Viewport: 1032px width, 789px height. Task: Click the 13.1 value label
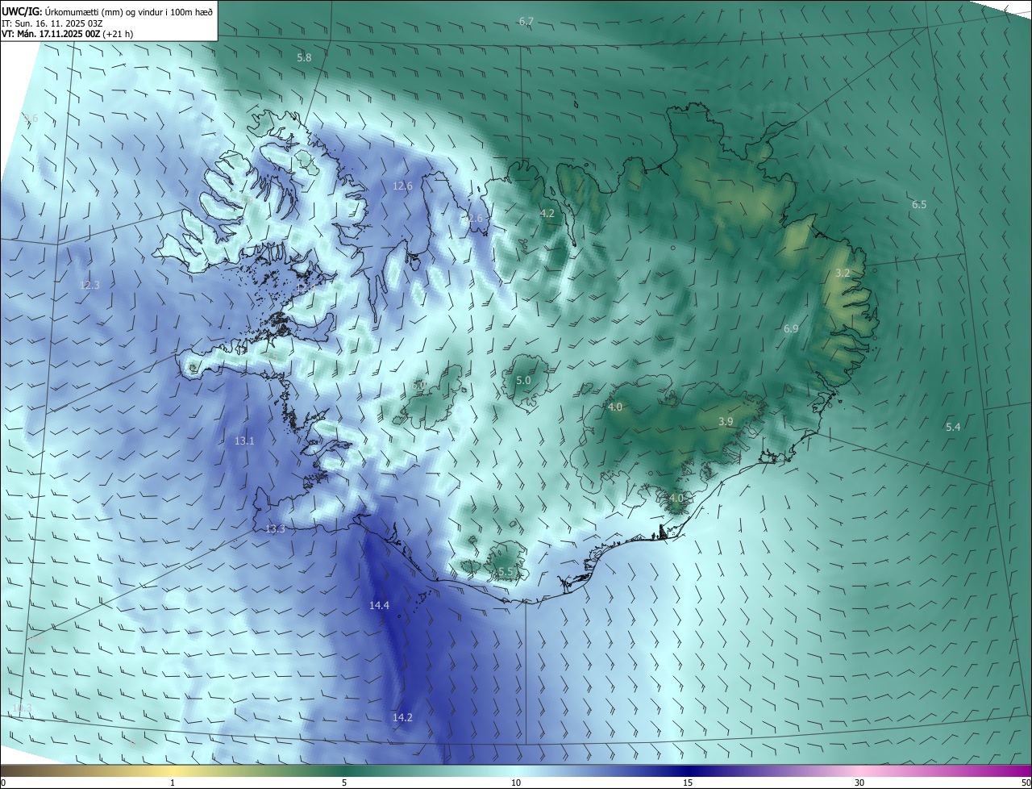tap(244, 441)
